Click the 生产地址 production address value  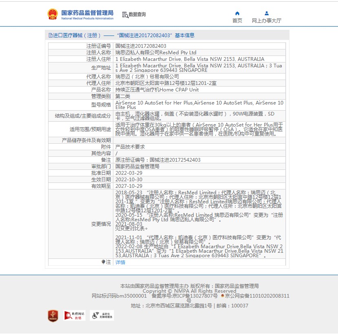click(199, 68)
